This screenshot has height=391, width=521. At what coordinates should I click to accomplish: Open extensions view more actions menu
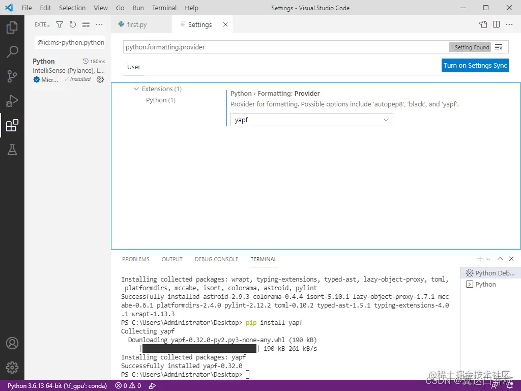(99, 24)
